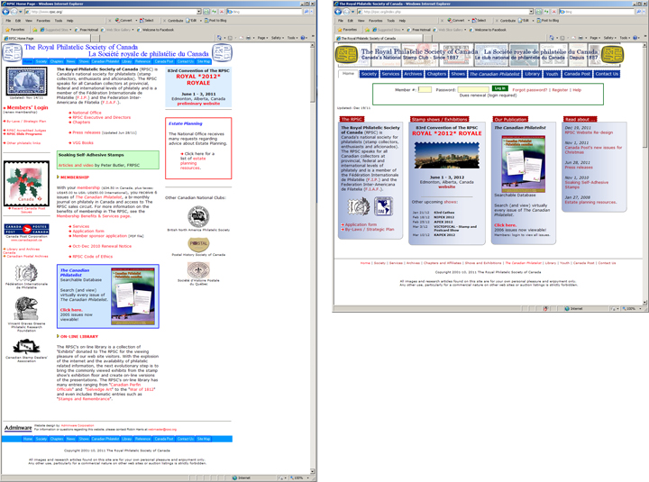
Task: Click Back button in right IE window
Action: pyautogui.click(x=338, y=12)
